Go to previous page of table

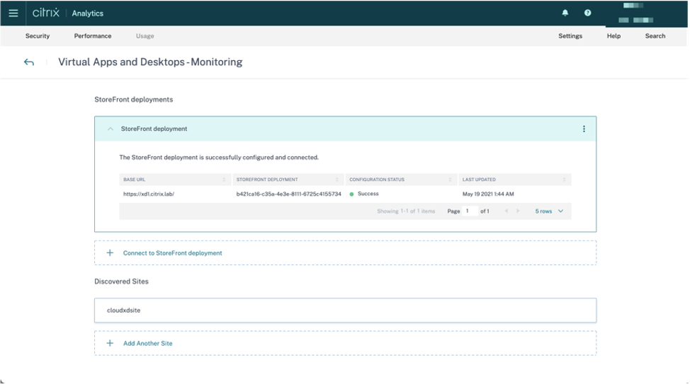click(x=506, y=211)
